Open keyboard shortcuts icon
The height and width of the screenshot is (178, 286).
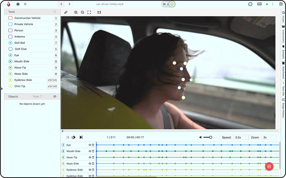click(x=259, y=4)
